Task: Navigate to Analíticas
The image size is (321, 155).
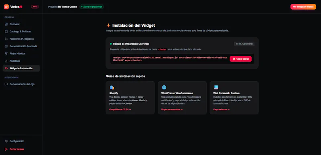Action: pyautogui.click(x=21, y=61)
